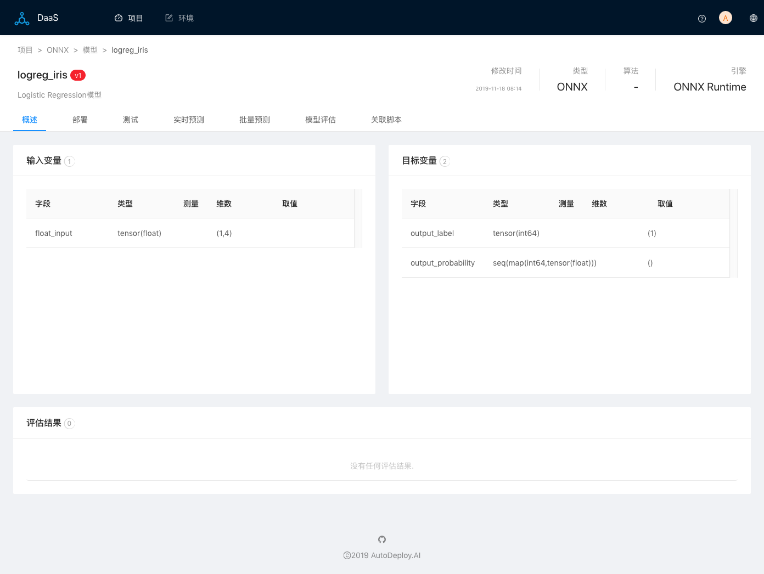Click the 输入变量 count badge
The height and width of the screenshot is (574, 764).
click(x=69, y=161)
